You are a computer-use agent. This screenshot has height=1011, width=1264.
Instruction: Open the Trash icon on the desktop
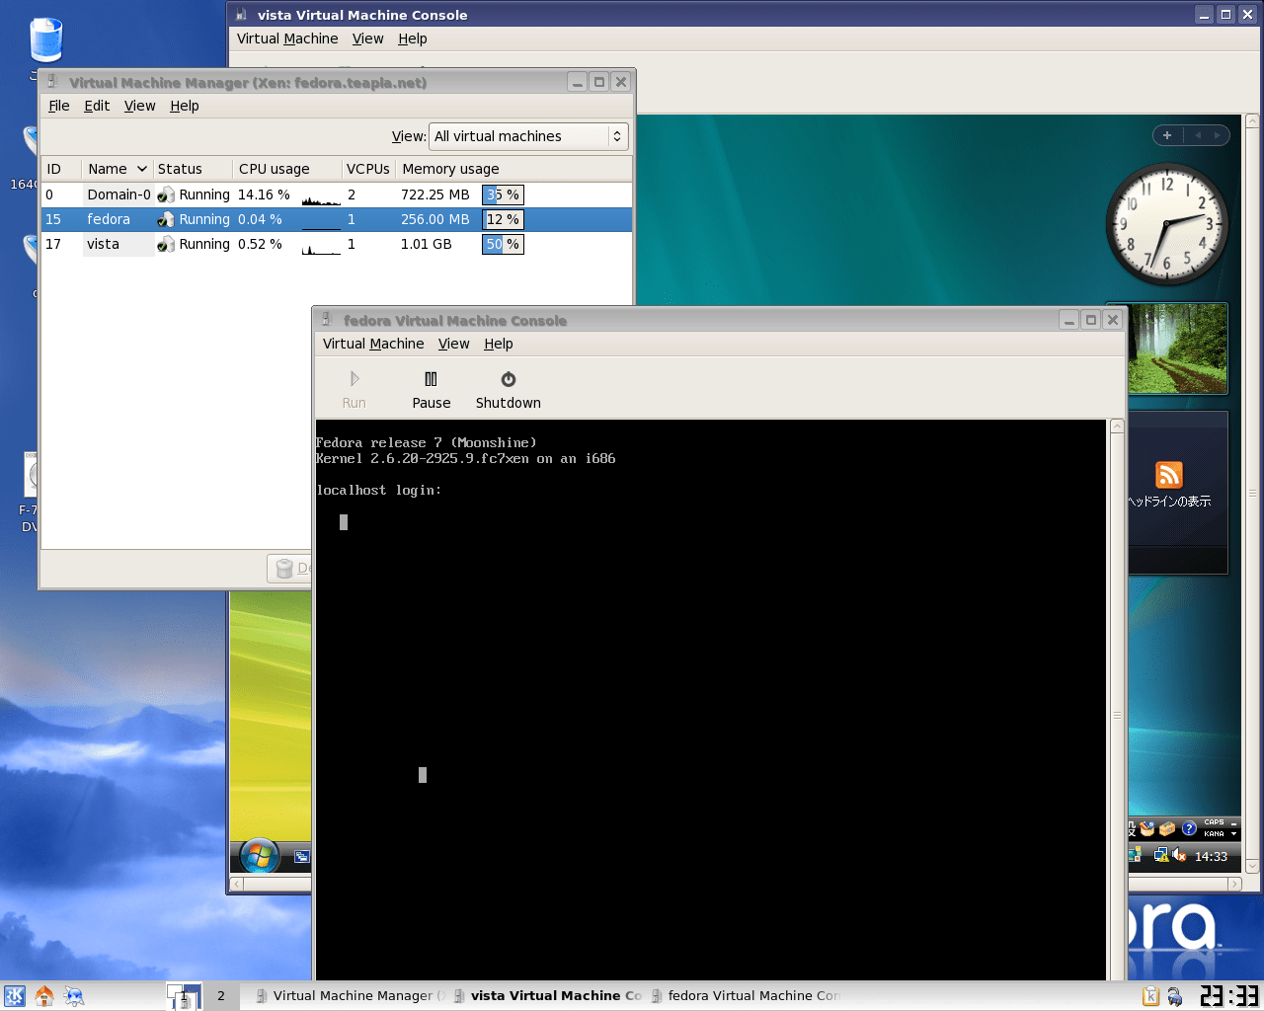45,40
